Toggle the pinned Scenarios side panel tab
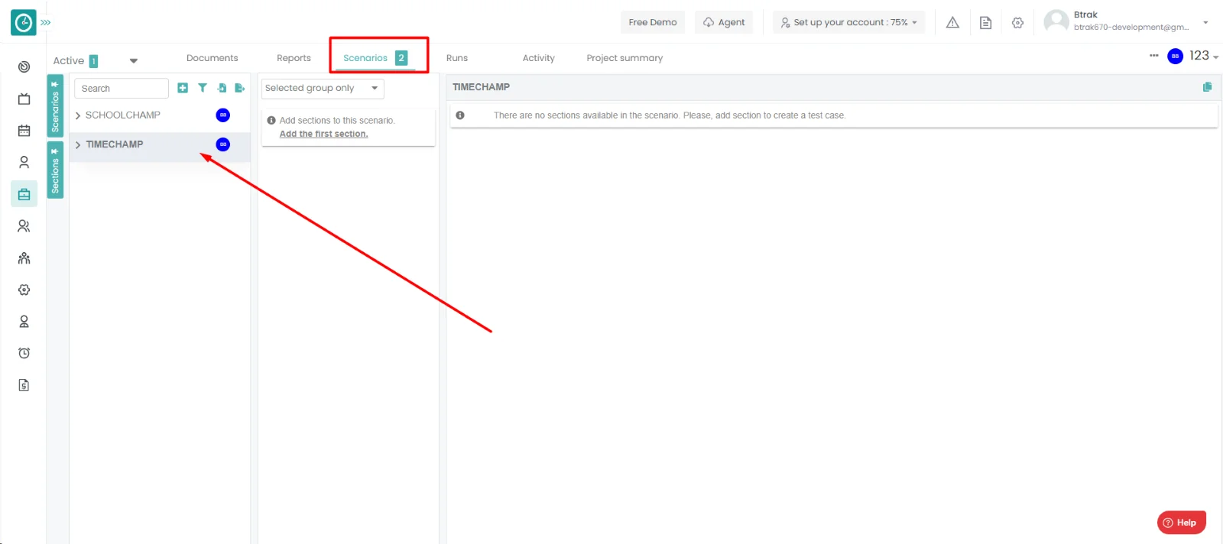Viewport: 1223px width, 544px height. tap(55, 105)
